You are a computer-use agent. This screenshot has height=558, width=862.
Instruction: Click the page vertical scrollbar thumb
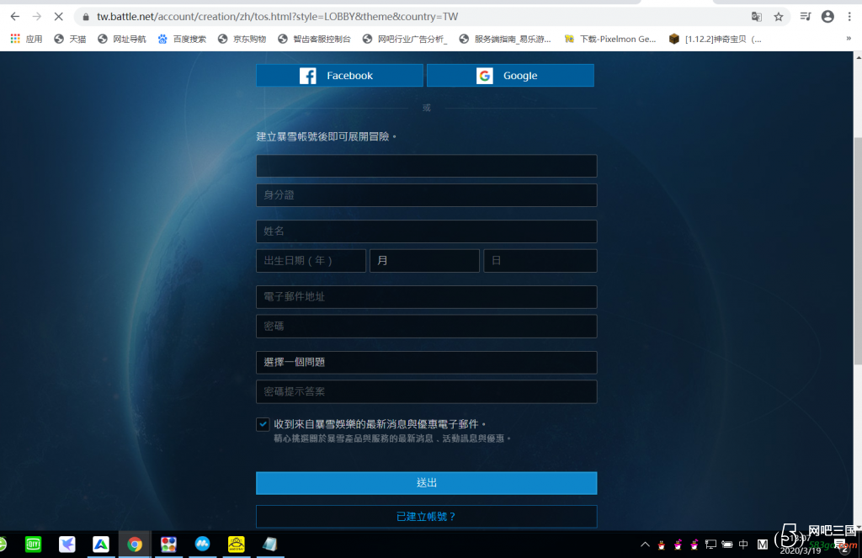858,250
